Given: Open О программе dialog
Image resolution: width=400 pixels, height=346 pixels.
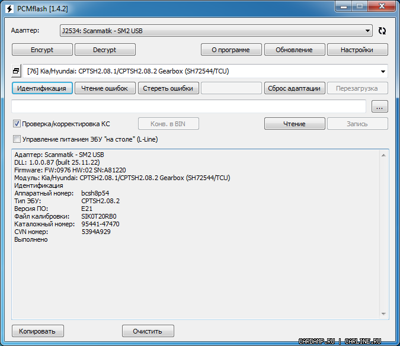Looking at the screenshot, I should point(231,50).
